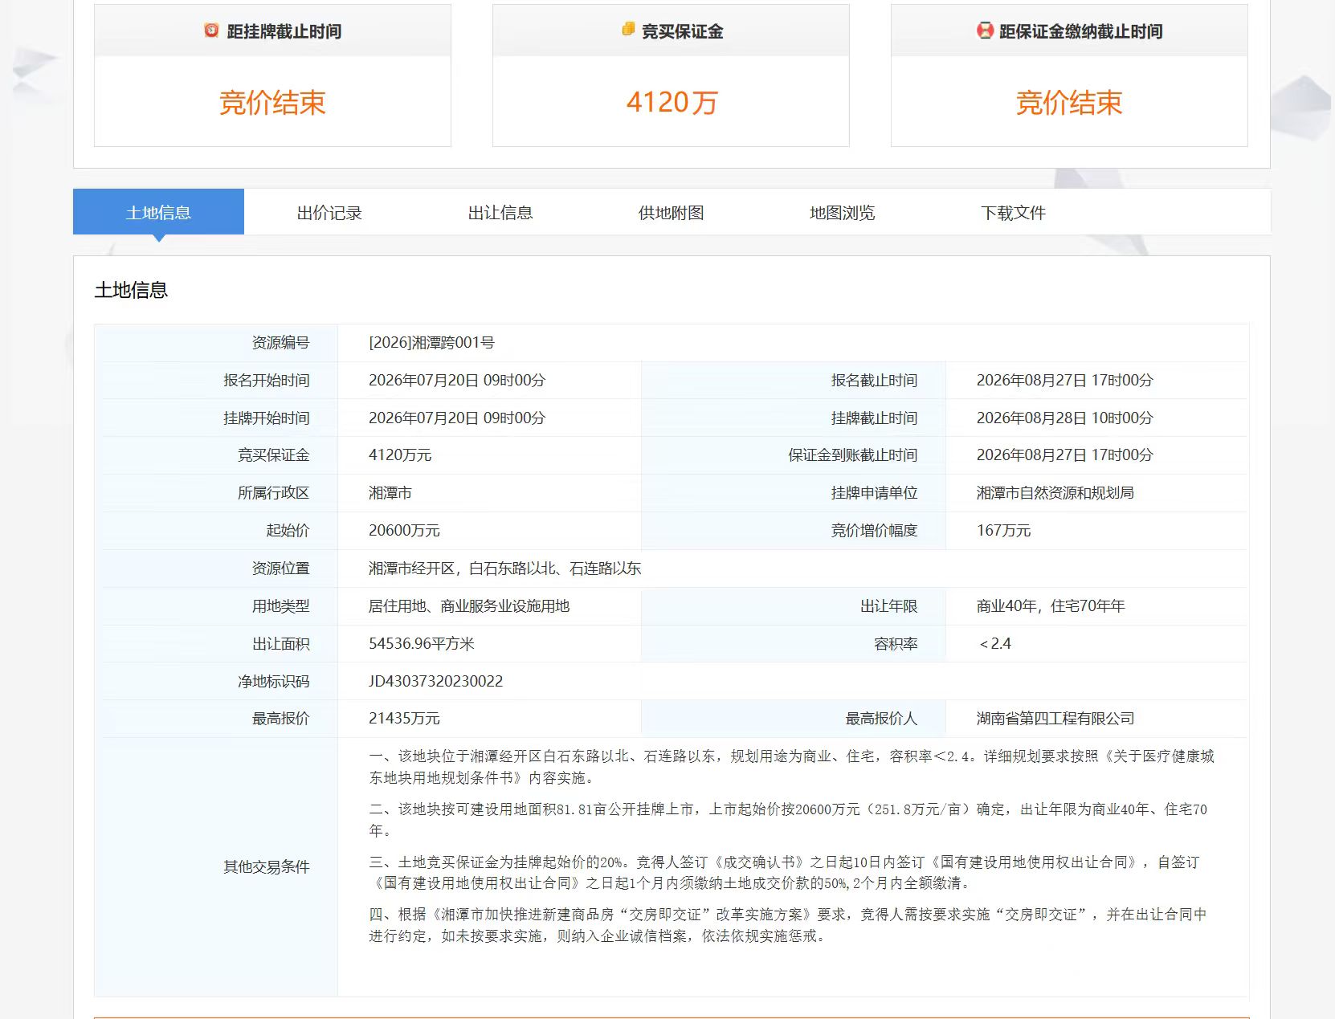Click the starting price 20600万元

[x=404, y=531]
